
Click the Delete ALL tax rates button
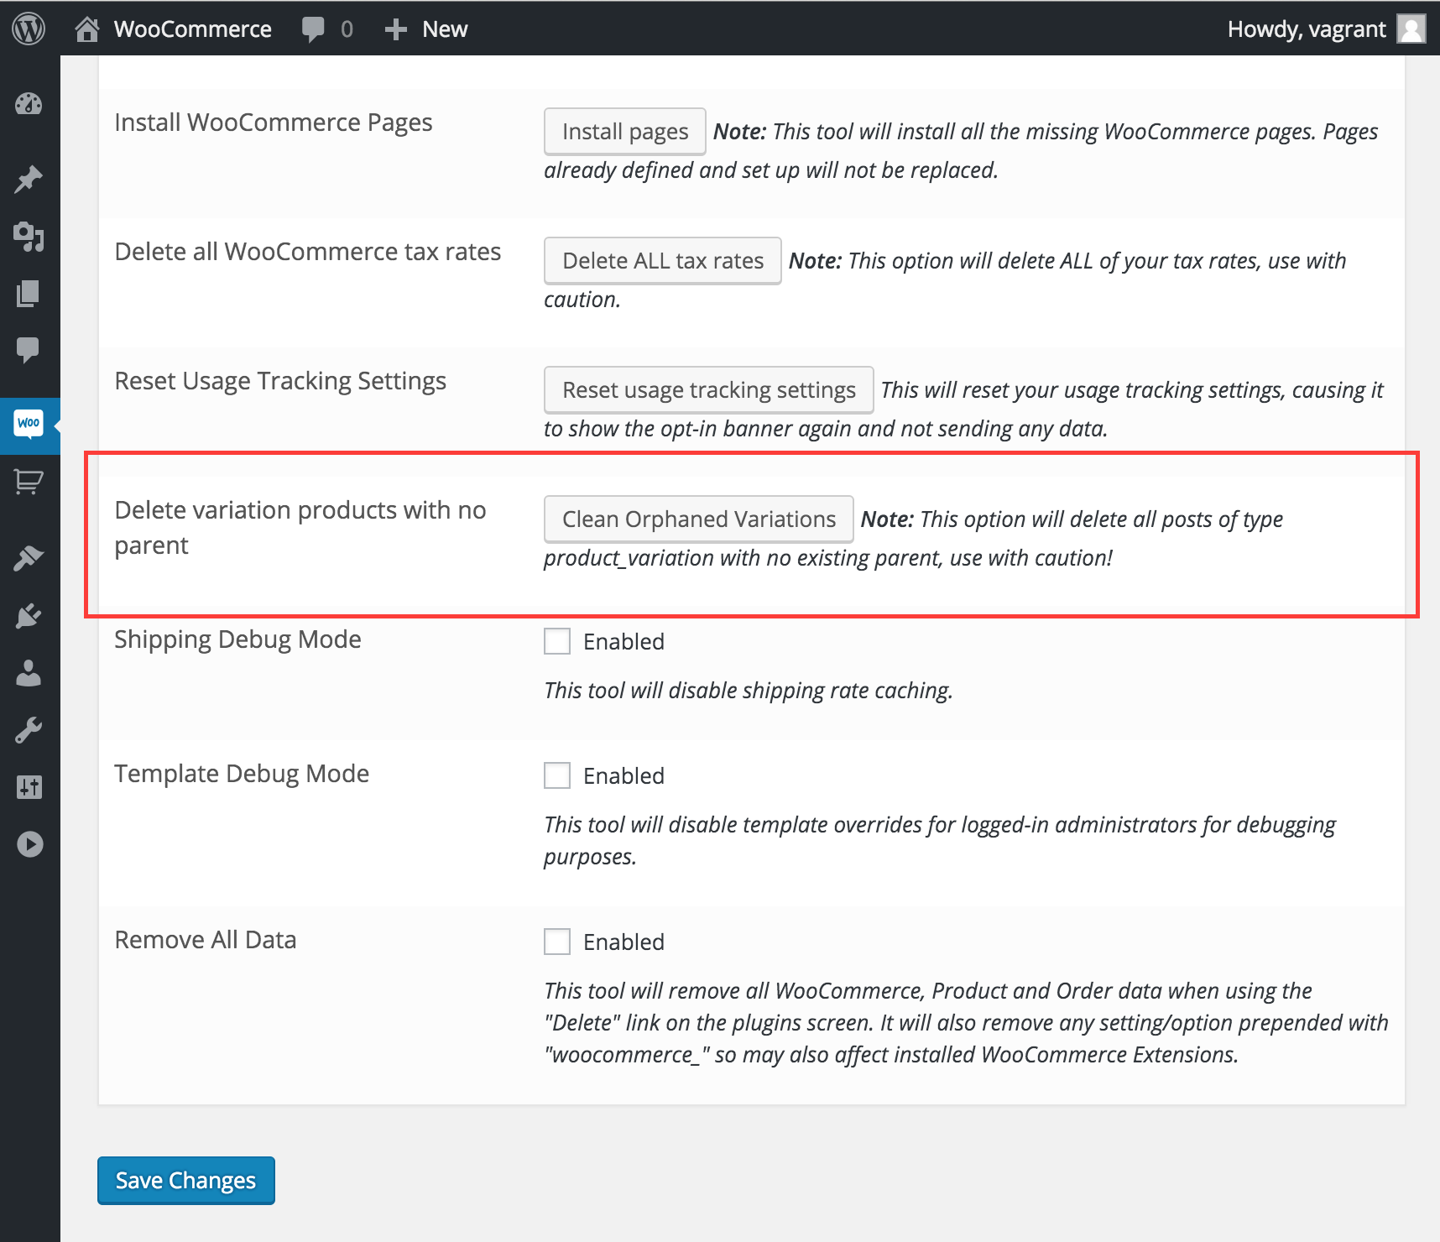click(663, 261)
